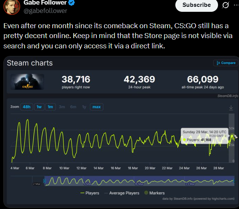Click the 16 Mar axis label
Screen dimensions: 239x209
tap(116, 168)
